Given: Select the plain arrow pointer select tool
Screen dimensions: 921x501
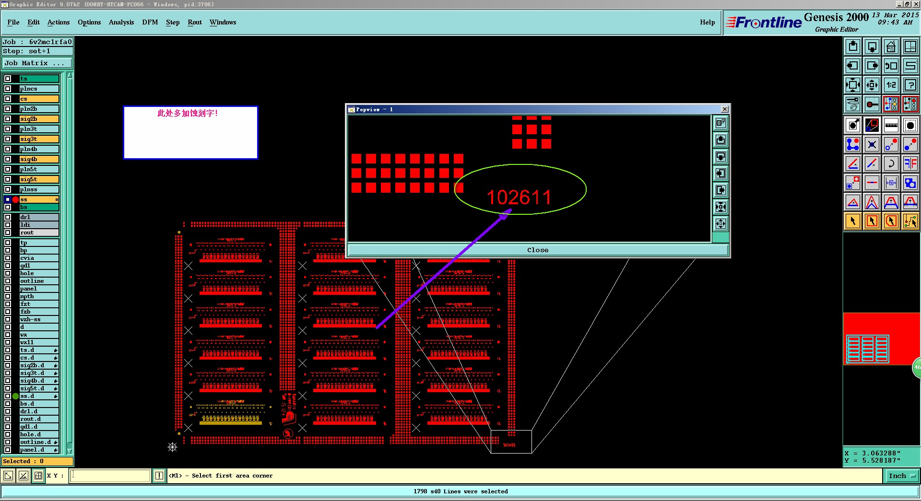Looking at the screenshot, I should pyautogui.click(x=853, y=221).
